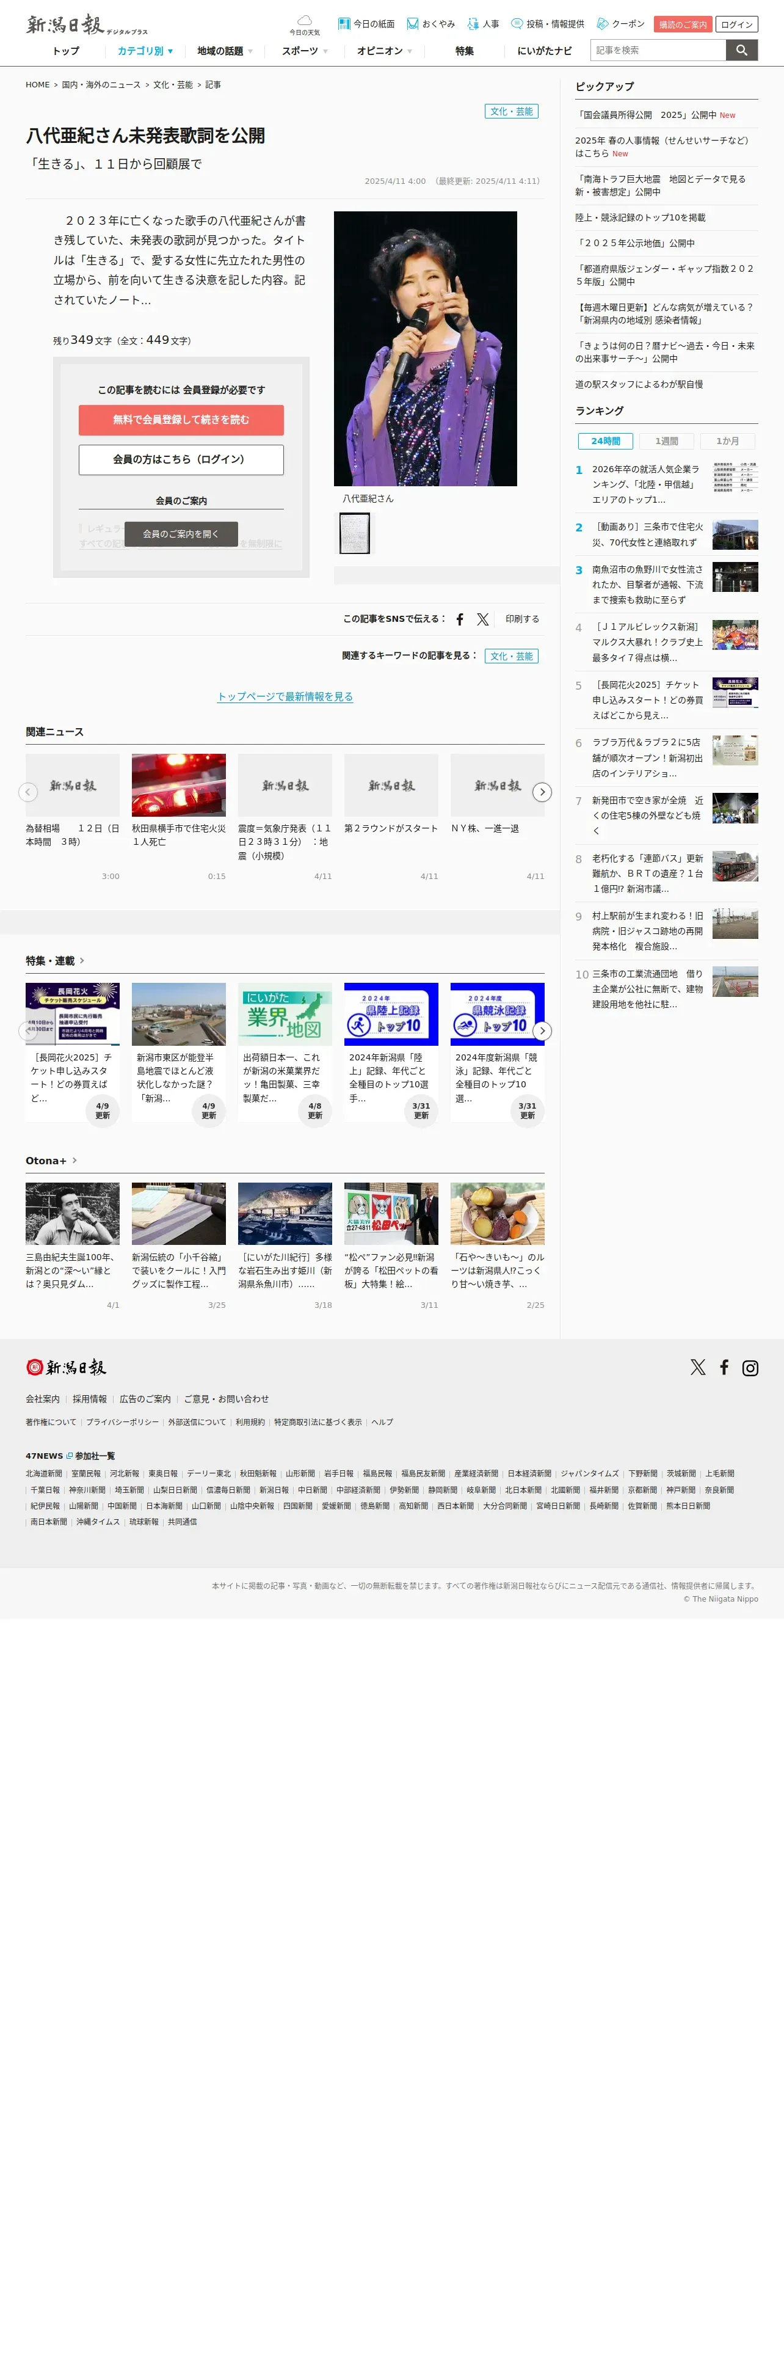Click footer Niigata Nippo logo
Viewport: 784px width, 2353px height.
[66, 1368]
